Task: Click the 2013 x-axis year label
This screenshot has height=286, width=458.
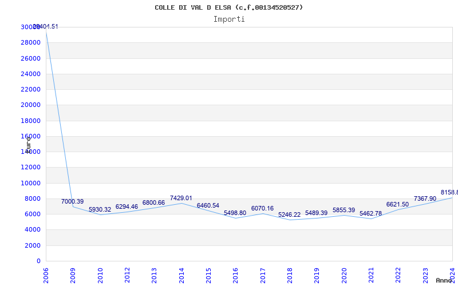Action: point(154,275)
